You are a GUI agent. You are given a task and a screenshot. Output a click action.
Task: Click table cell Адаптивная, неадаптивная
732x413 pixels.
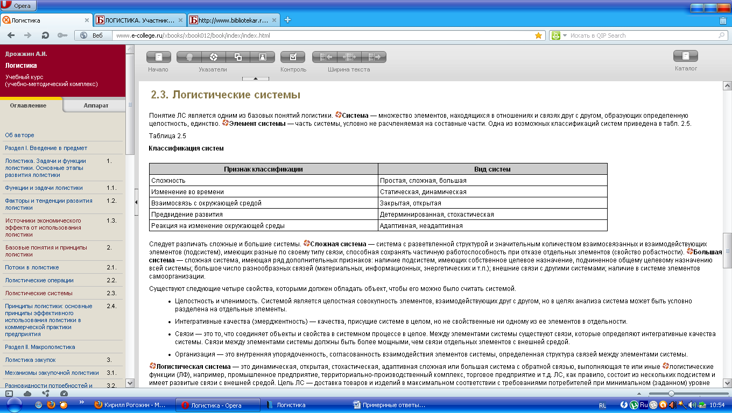pos(492,226)
